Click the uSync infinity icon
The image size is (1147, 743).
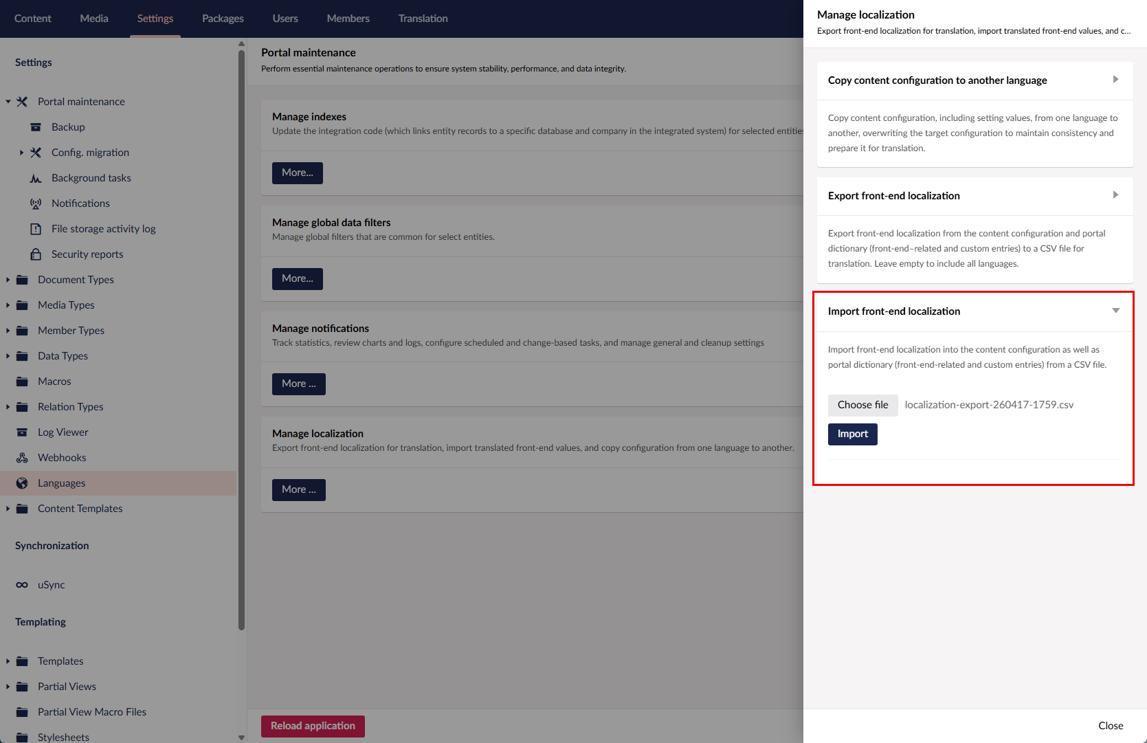click(22, 585)
